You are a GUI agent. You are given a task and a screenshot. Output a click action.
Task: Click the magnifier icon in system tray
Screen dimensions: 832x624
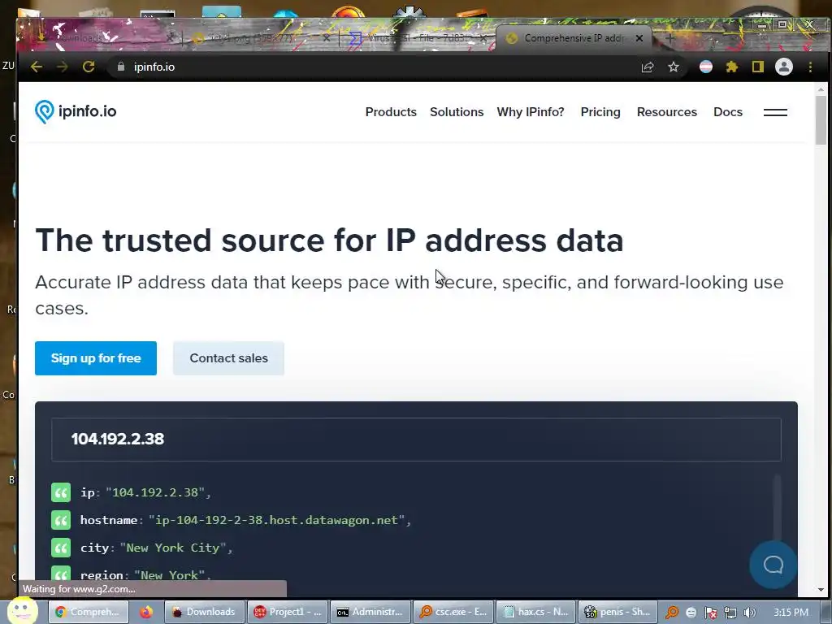[672, 613]
